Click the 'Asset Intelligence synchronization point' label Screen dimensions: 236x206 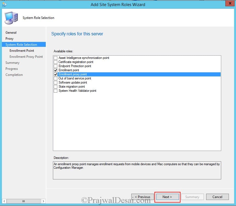coord(84,58)
